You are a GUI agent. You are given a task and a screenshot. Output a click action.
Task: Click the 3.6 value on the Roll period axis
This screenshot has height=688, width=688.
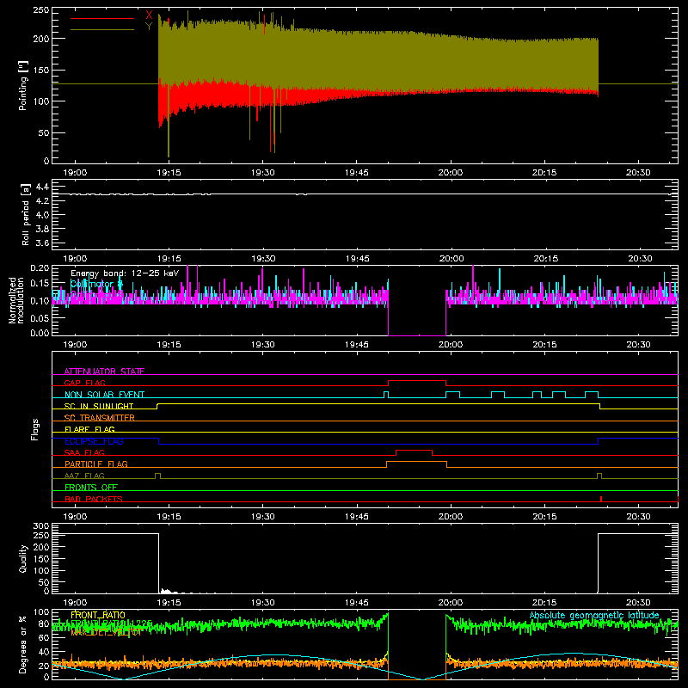42,243
